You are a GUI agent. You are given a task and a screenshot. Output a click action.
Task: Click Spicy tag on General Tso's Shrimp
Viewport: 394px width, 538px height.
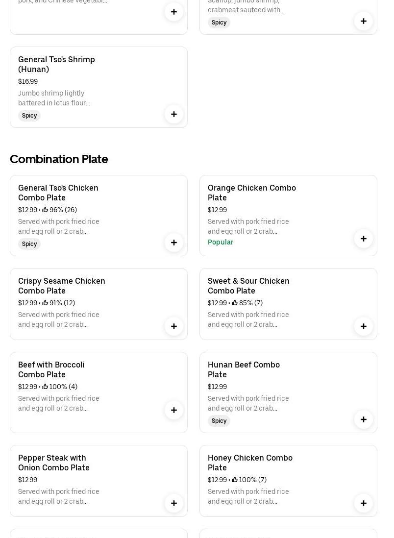pyautogui.click(x=29, y=116)
